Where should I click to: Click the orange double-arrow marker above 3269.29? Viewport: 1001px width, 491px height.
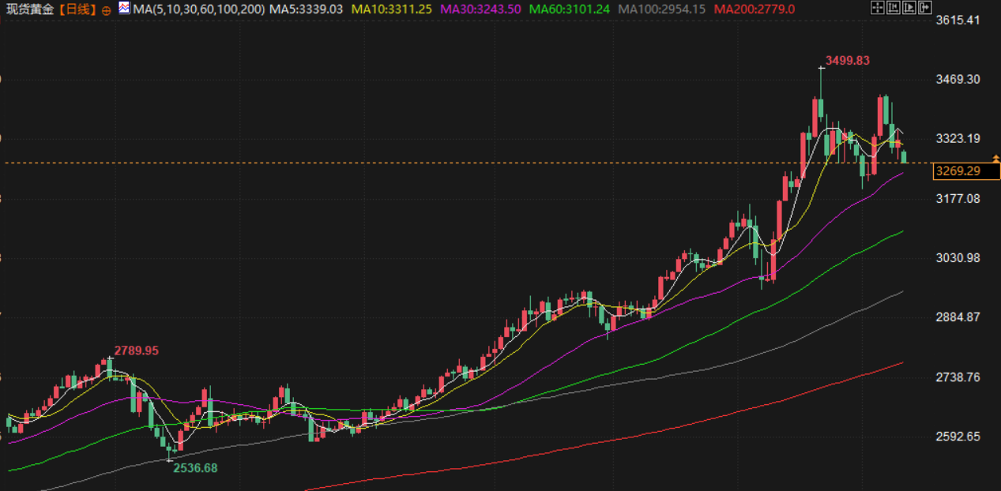996,159
